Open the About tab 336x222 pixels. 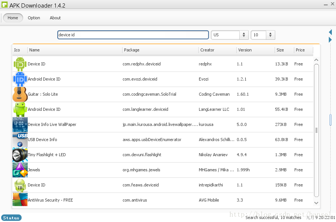click(55, 18)
